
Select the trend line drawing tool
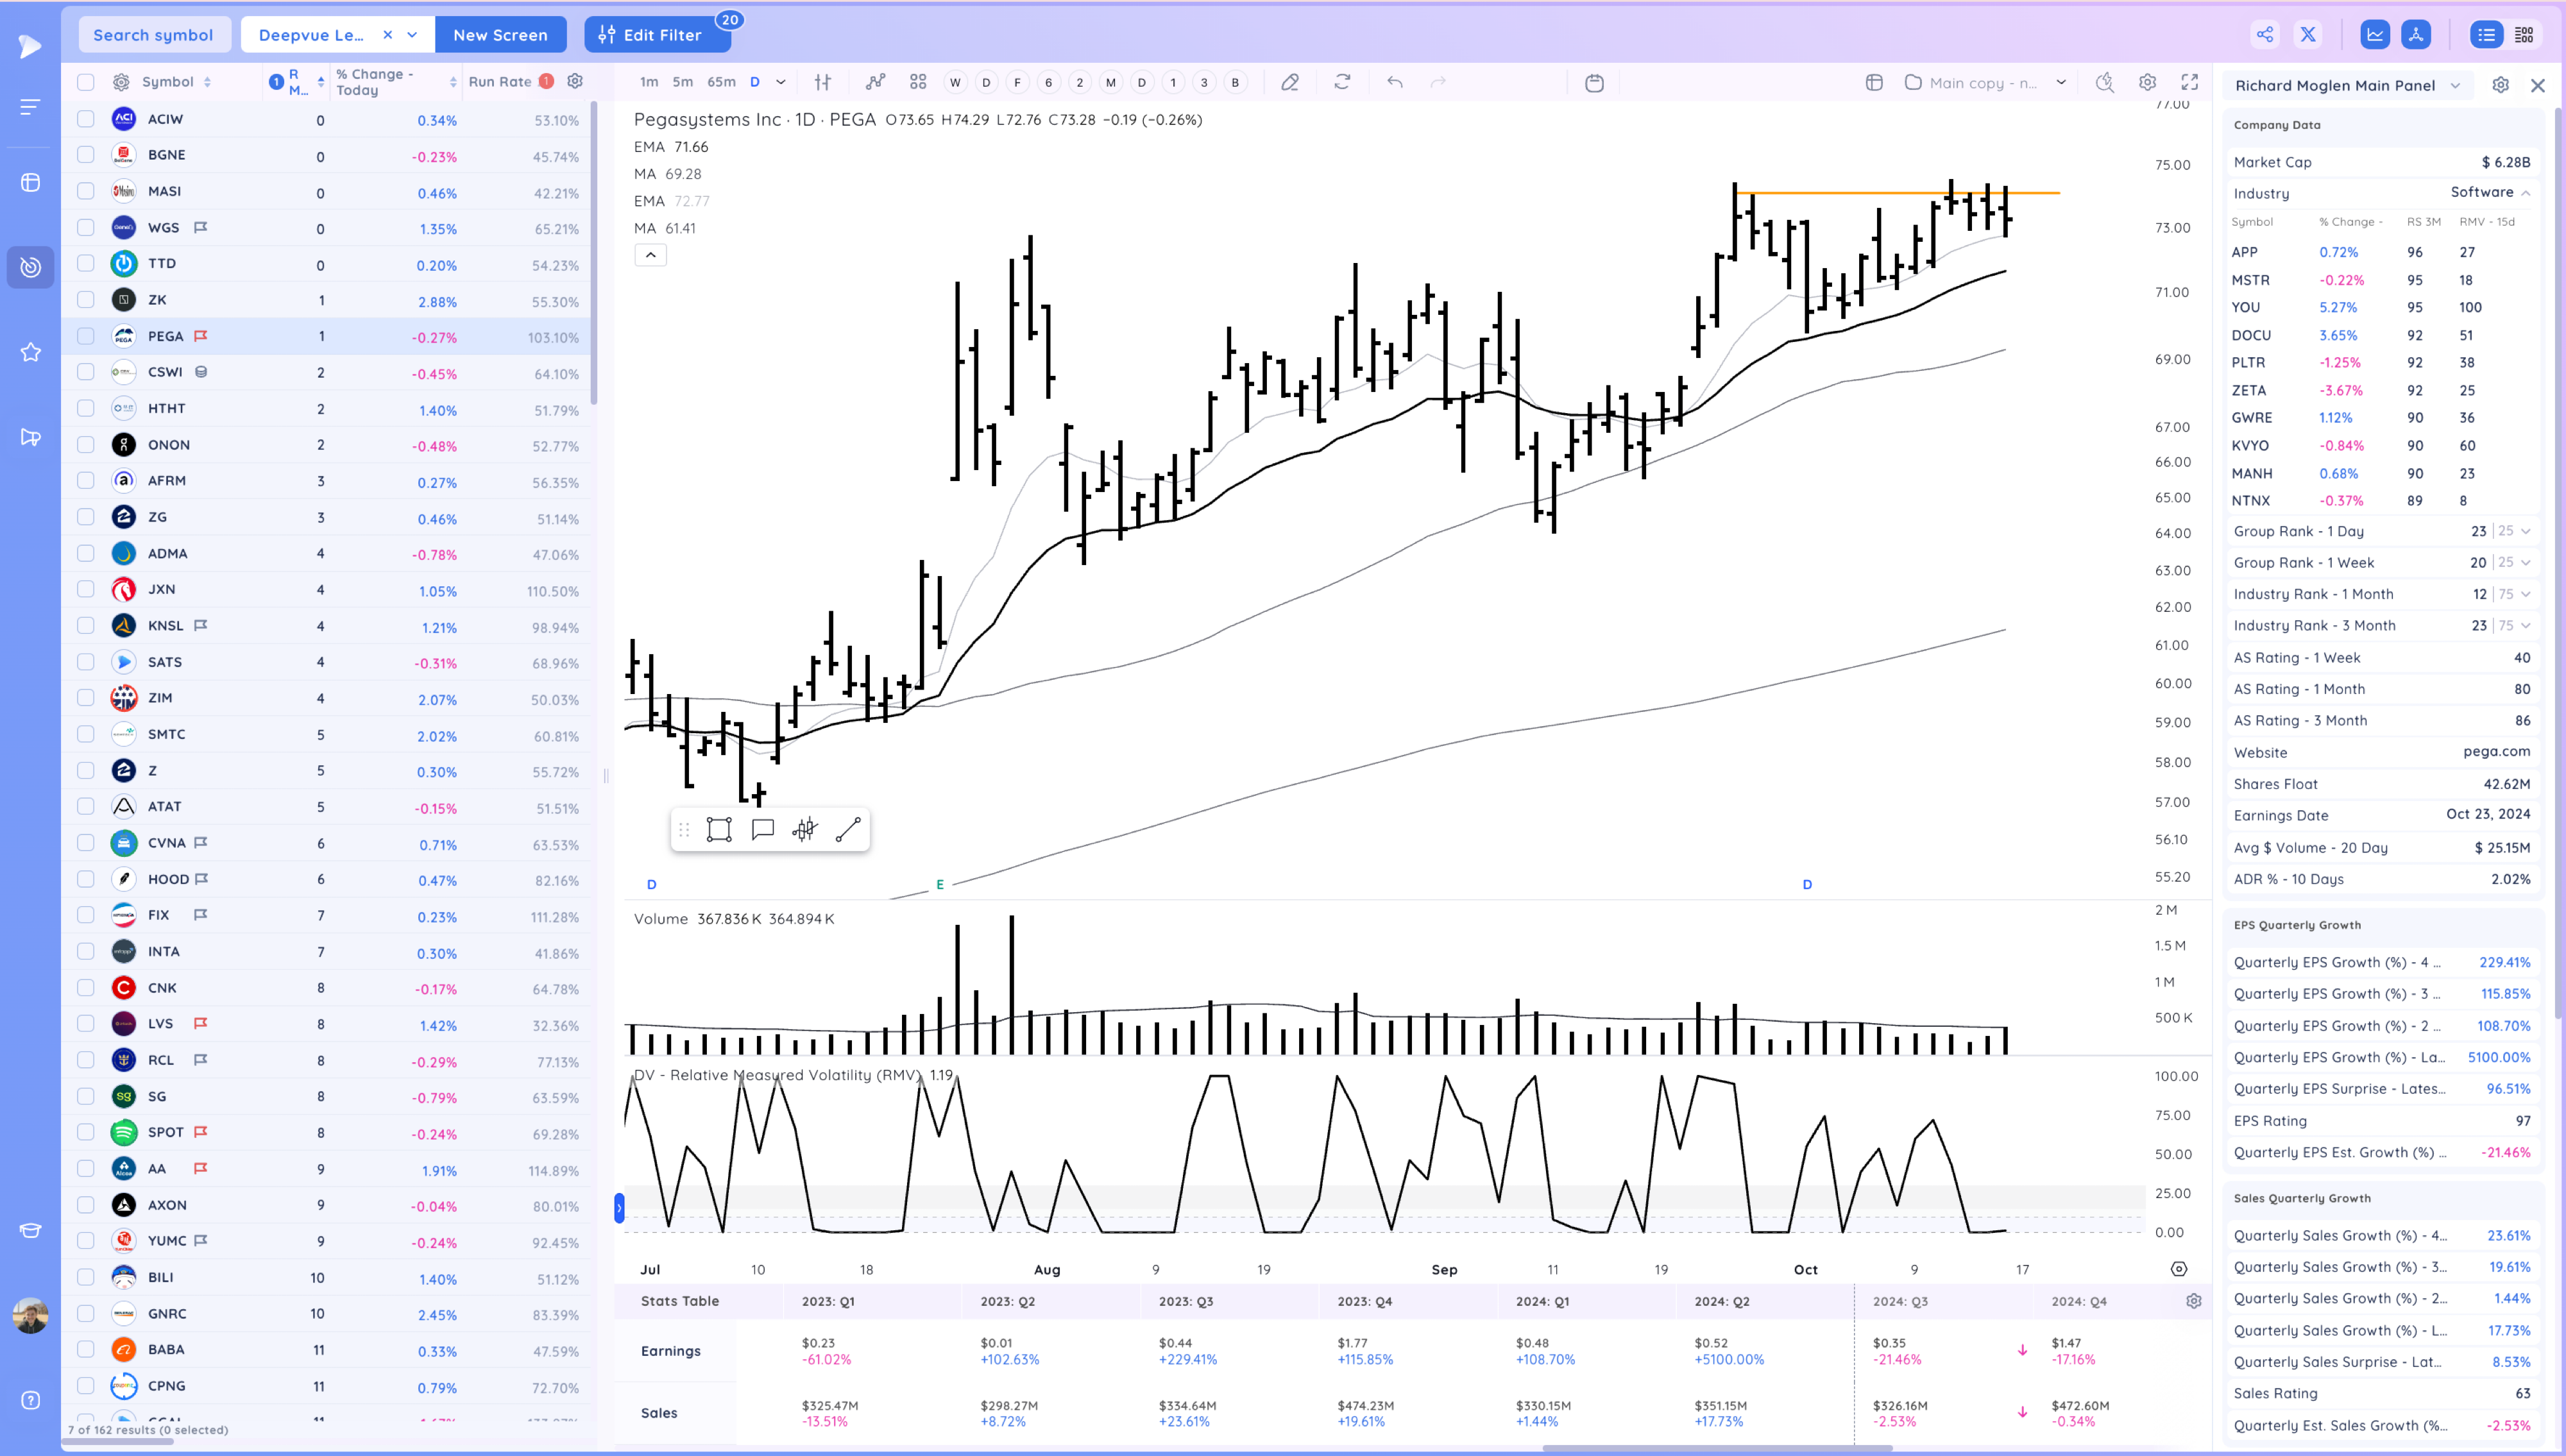click(848, 829)
